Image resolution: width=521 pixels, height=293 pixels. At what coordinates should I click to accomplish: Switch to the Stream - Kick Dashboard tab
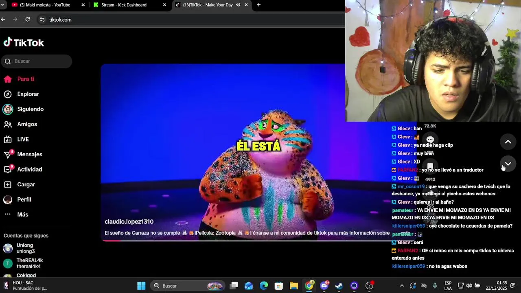coord(129,5)
